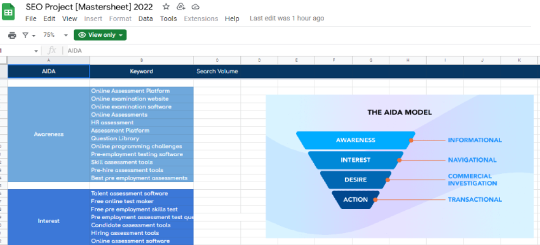The image size is (540, 245).
Task: Select the 'Pre-employment testing software' cell
Action: click(141, 154)
